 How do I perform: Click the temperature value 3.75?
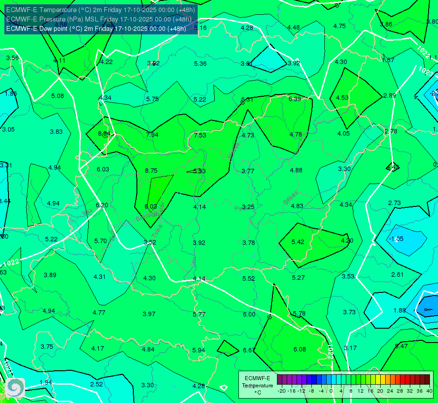tap(47, 347)
